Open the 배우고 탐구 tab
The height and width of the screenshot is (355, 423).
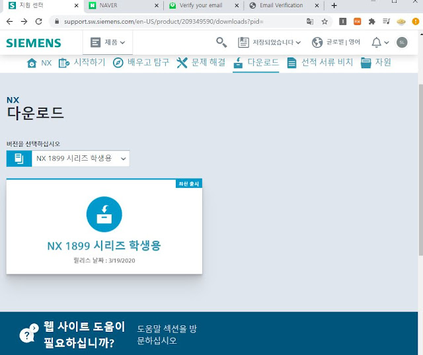coord(141,63)
